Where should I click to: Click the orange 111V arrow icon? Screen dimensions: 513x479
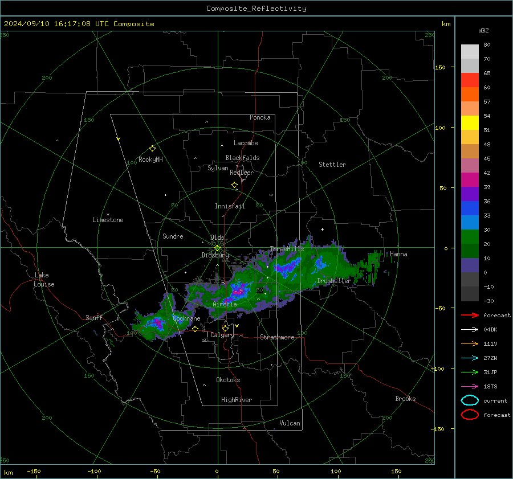point(470,343)
